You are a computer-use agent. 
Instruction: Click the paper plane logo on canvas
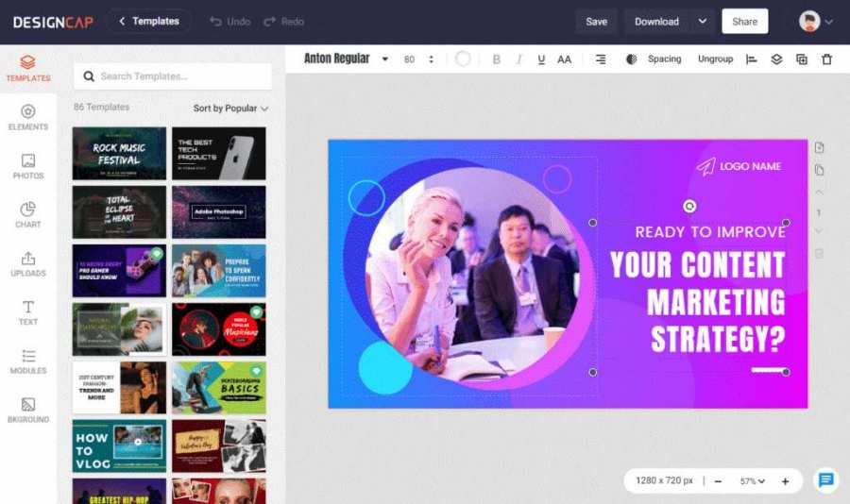705,166
